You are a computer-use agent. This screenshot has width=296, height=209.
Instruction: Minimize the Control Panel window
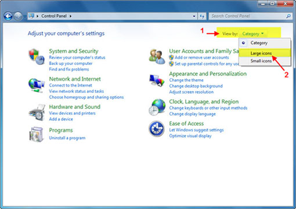point(263,3)
